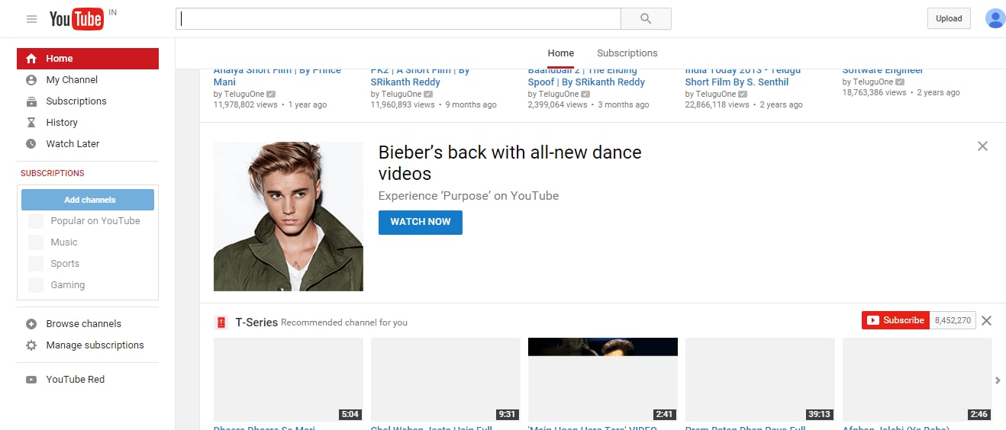Viewport: 1006px width, 430px height.
Task: Click the 8,452,270 subscriber count
Action: click(x=953, y=320)
